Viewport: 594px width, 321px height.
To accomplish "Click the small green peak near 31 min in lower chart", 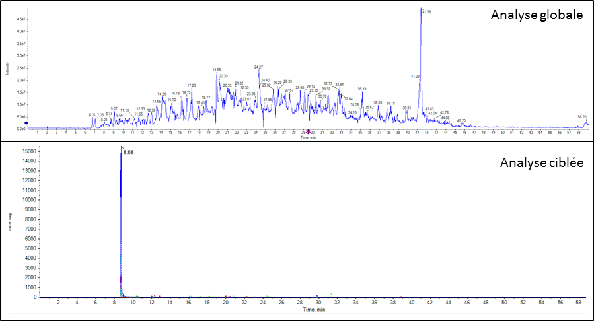I will pyautogui.click(x=331, y=294).
